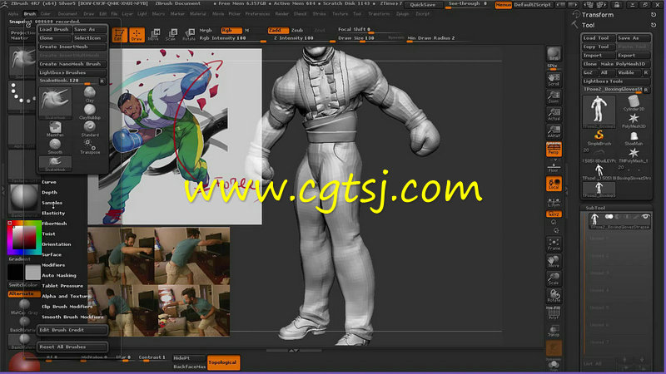This screenshot has width=666, height=374.
Task: Choose the Smooth brush
Action: [x=55, y=146]
